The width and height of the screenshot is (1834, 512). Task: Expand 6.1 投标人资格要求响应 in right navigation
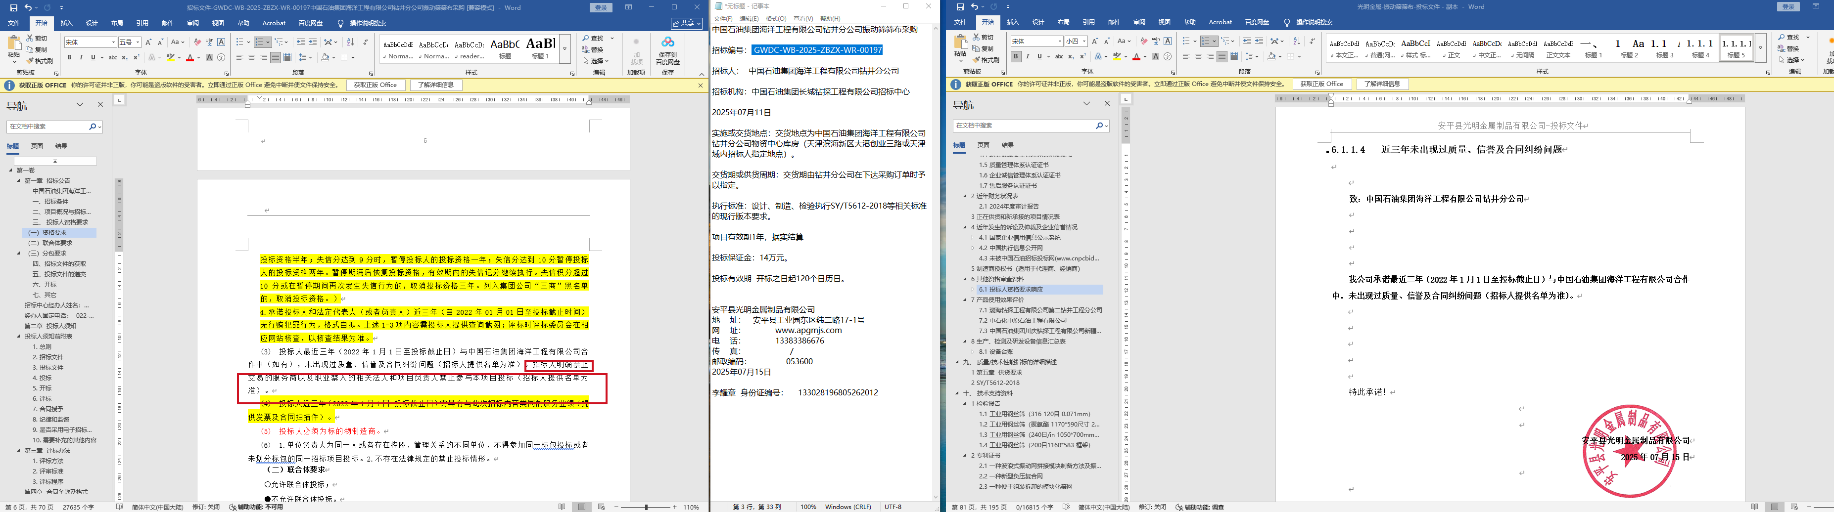point(973,290)
